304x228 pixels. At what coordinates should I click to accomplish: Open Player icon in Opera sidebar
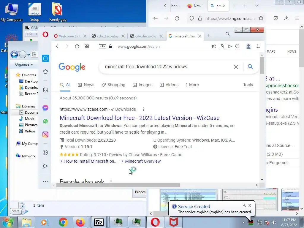45,153
